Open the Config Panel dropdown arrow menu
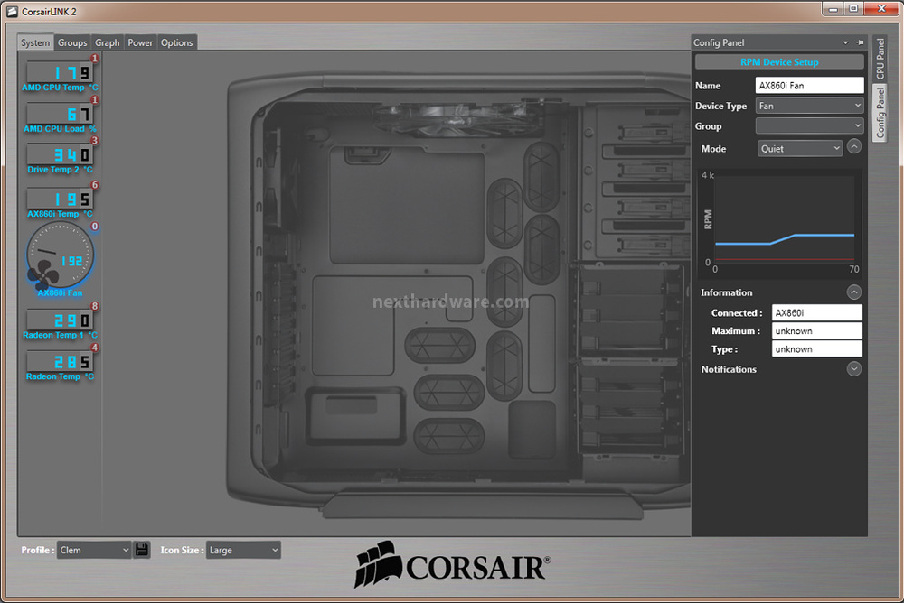Screen dimensions: 904x603 coord(845,42)
